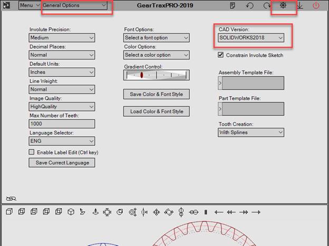
Task: Open the Default Units Inches dropdown
Action: click(62, 72)
